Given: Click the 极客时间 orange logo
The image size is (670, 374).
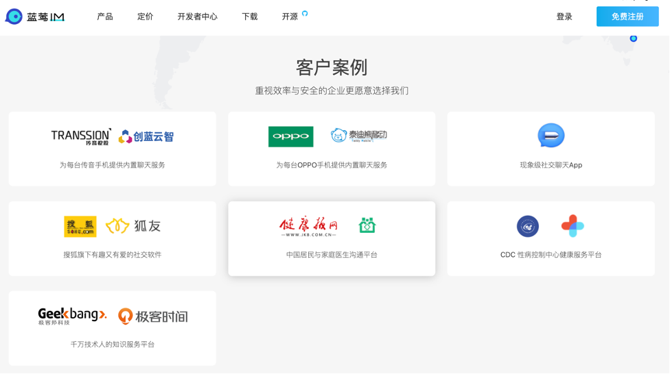Looking at the screenshot, I should click(152, 316).
